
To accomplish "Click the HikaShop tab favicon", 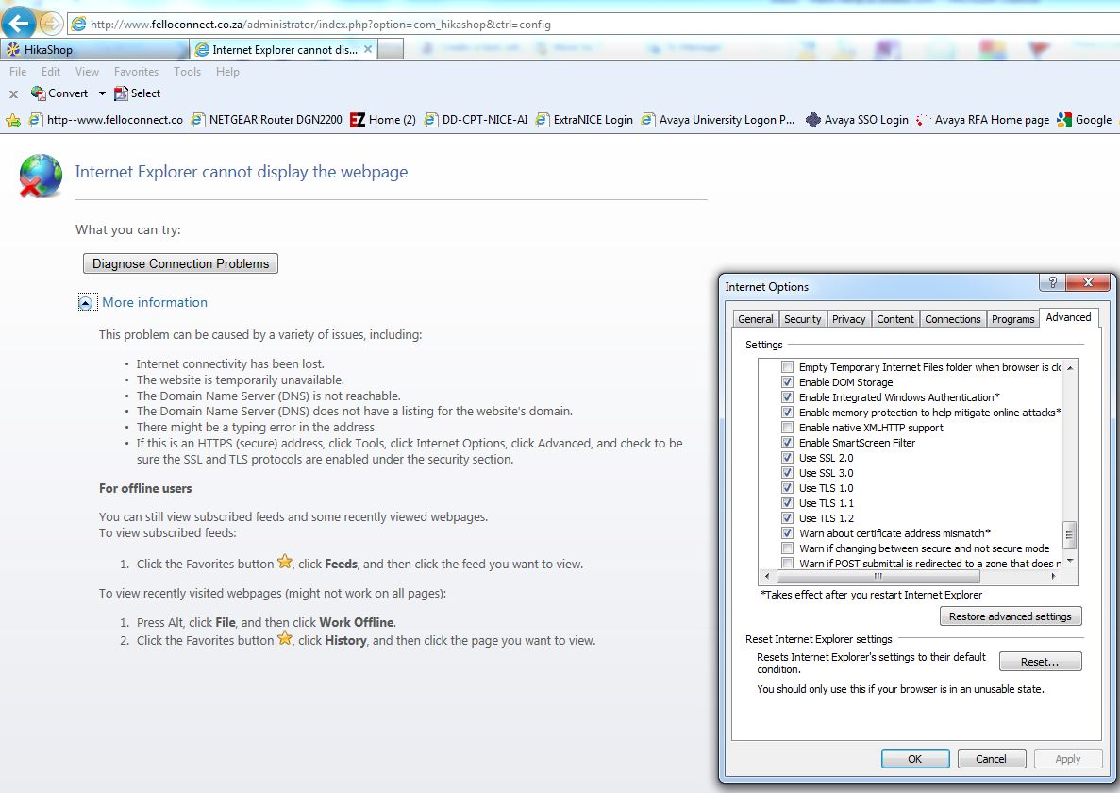I will tap(13, 49).
